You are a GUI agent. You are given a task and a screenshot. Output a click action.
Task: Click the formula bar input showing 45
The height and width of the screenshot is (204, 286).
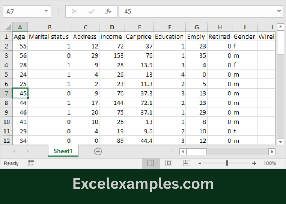(196, 11)
